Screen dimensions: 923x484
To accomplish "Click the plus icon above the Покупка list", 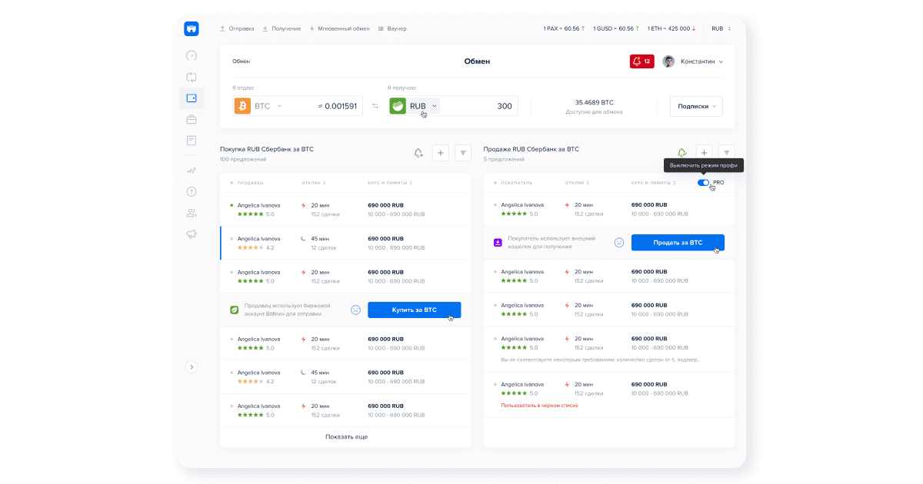I will 440,152.
